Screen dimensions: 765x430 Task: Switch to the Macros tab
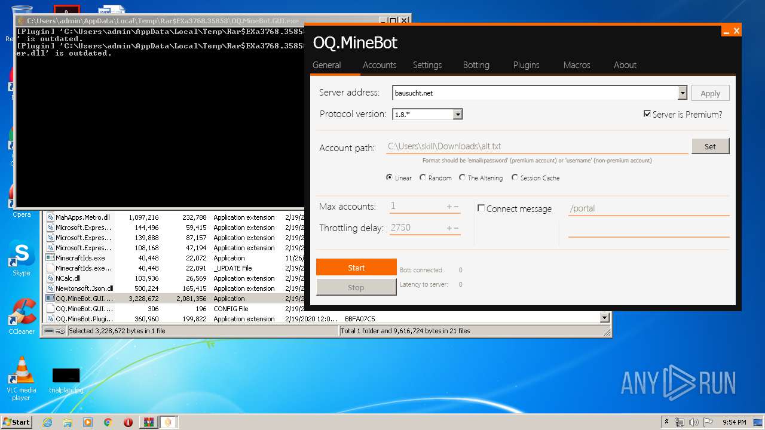(577, 65)
